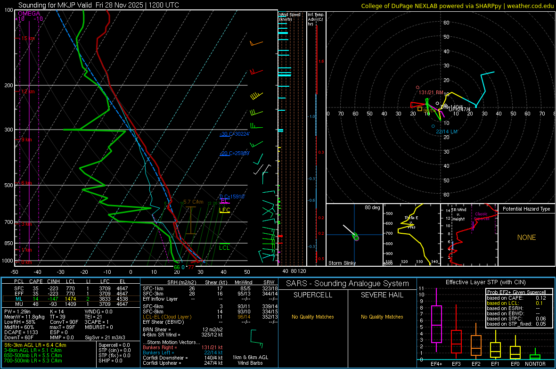Click 'No Quality Matches' under SEVERE HAIL
Viewport: 556px width, 369px height.
(x=382, y=317)
